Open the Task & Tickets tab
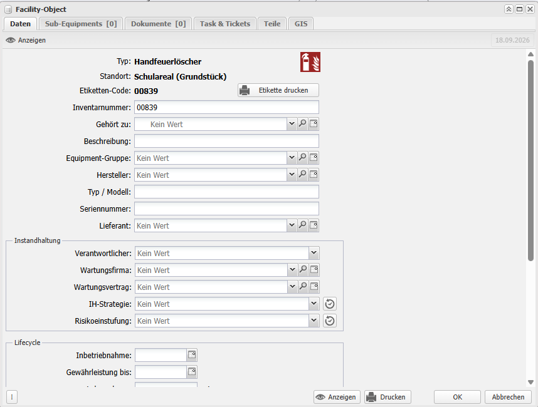 pos(225,24)
